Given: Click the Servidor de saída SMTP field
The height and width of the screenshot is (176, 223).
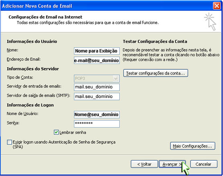Looking at the screenshot, I should [97, 96].
